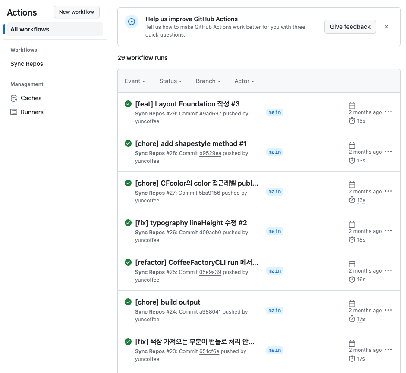This screenshot has width=406, height=373.
Task: Open the typography lineHeight fix run
Action: [x=191, y=223]
